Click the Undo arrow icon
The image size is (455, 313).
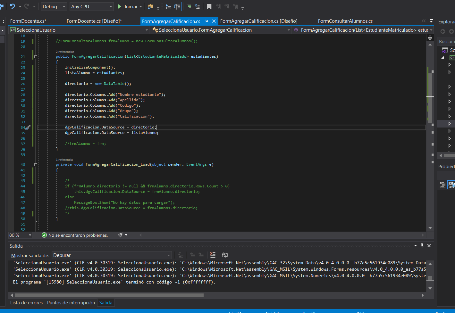click(x=12, y=6)
